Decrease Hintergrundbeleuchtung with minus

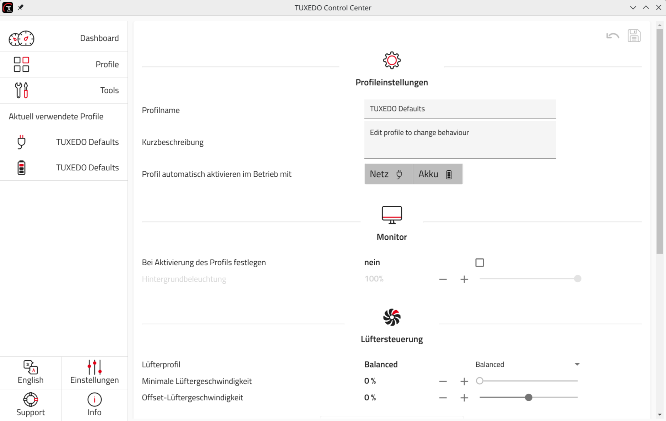tap(443, 279)
